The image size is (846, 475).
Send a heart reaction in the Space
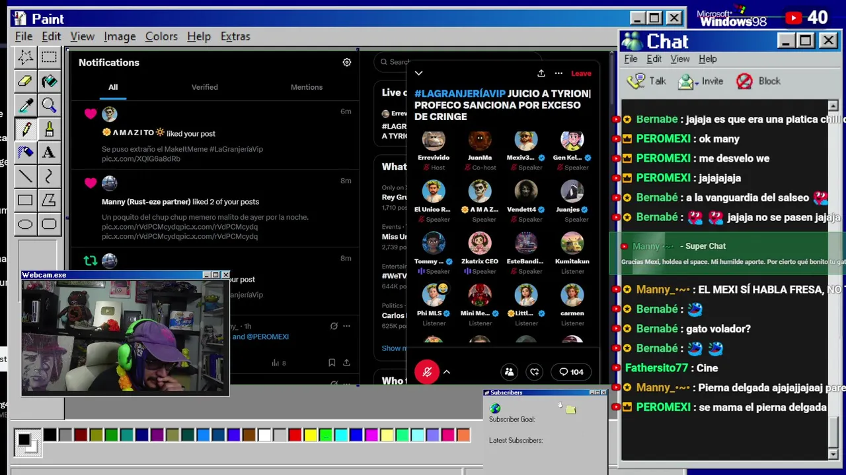[534, 372]
